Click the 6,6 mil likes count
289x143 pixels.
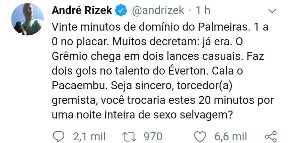coord(230,136)
